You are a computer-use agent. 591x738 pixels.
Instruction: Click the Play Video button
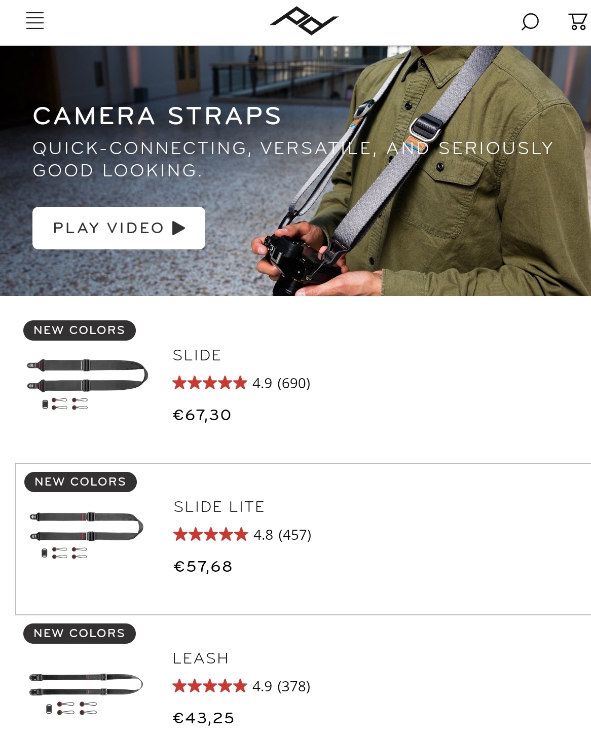[x=119, y=228]
